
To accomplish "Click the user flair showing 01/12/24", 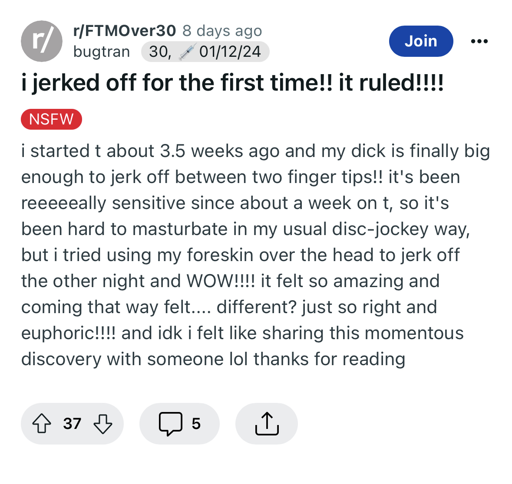I will pos(205,52).
